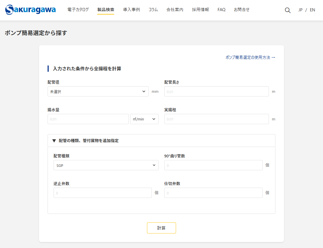Image resolution: width=323 pixels, height=248 pixels.
Task: Open the コラム menu item
Action: coord(153,10)
